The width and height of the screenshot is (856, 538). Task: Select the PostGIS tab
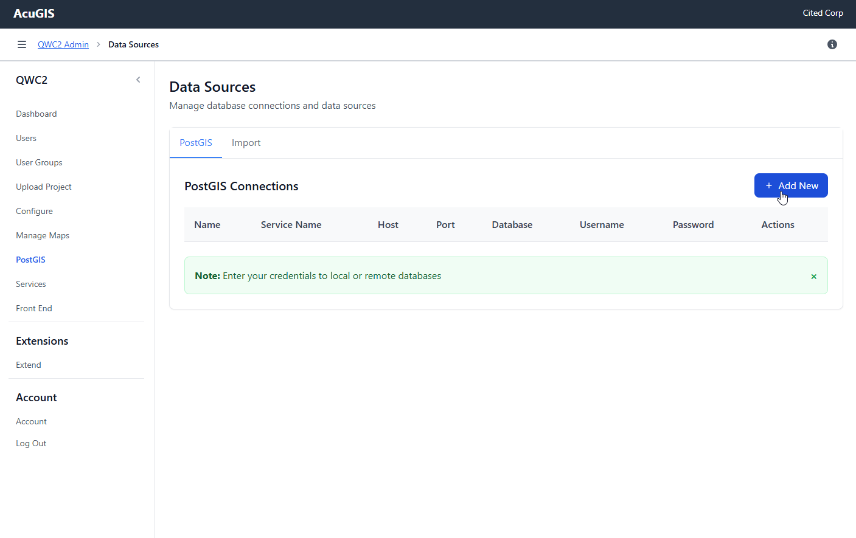pyautogui.click(x=196, y=143)
